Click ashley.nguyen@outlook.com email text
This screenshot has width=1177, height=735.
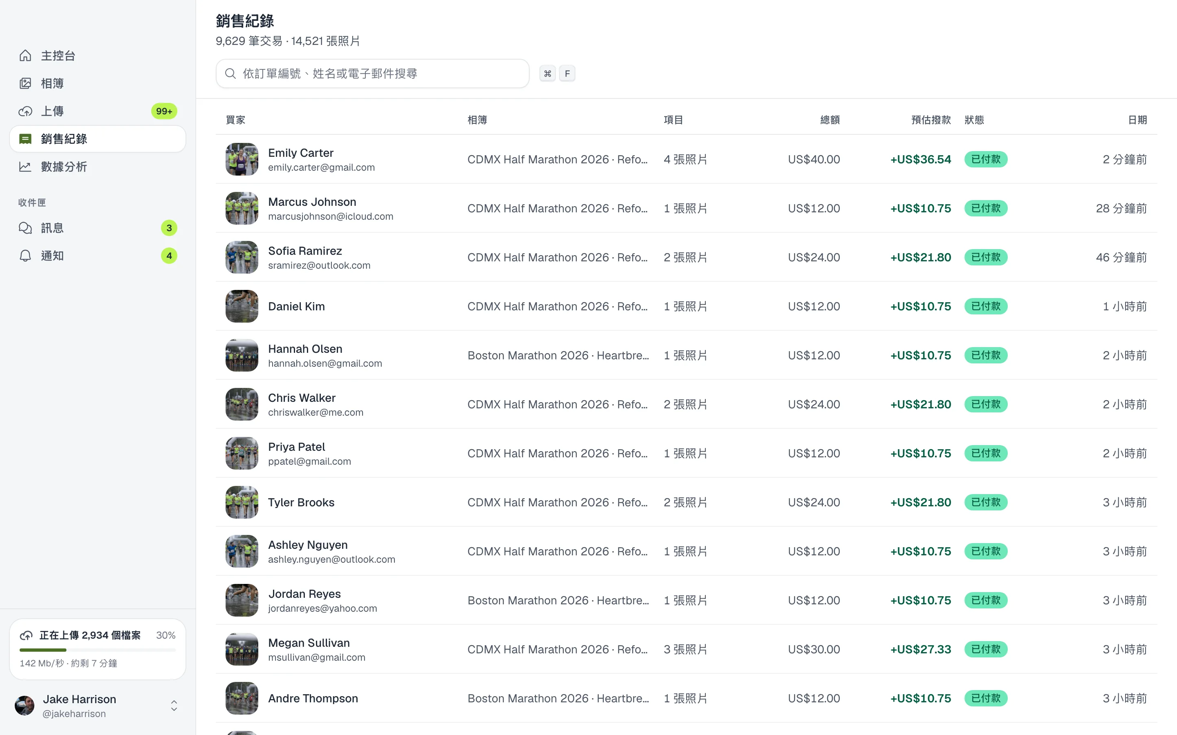point(331,559)
